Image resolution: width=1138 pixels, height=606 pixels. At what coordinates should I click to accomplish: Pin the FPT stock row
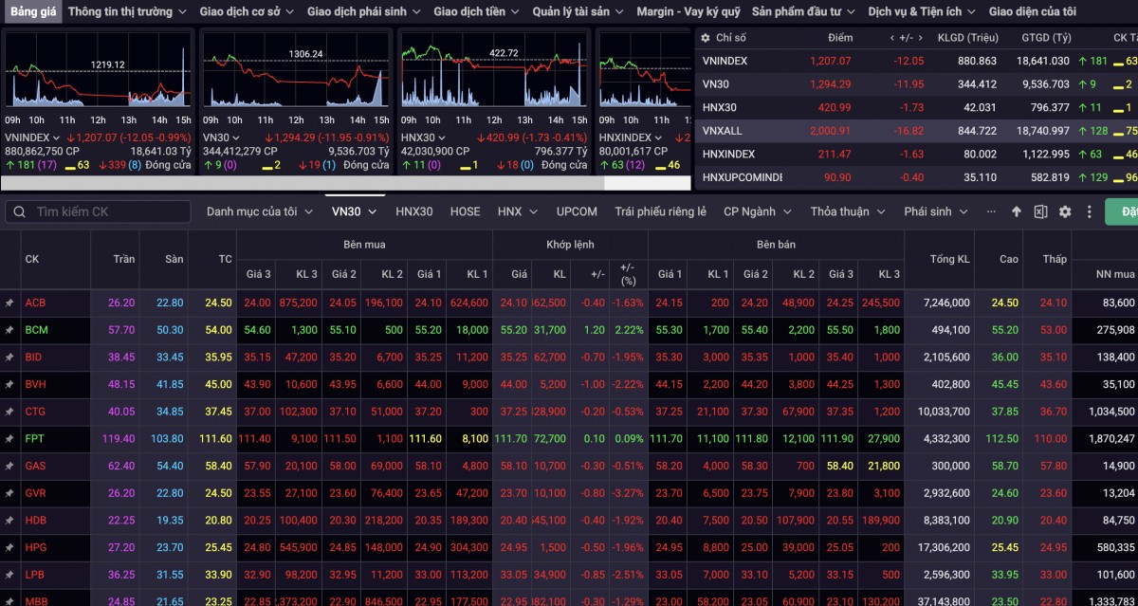tap(9, 439)
